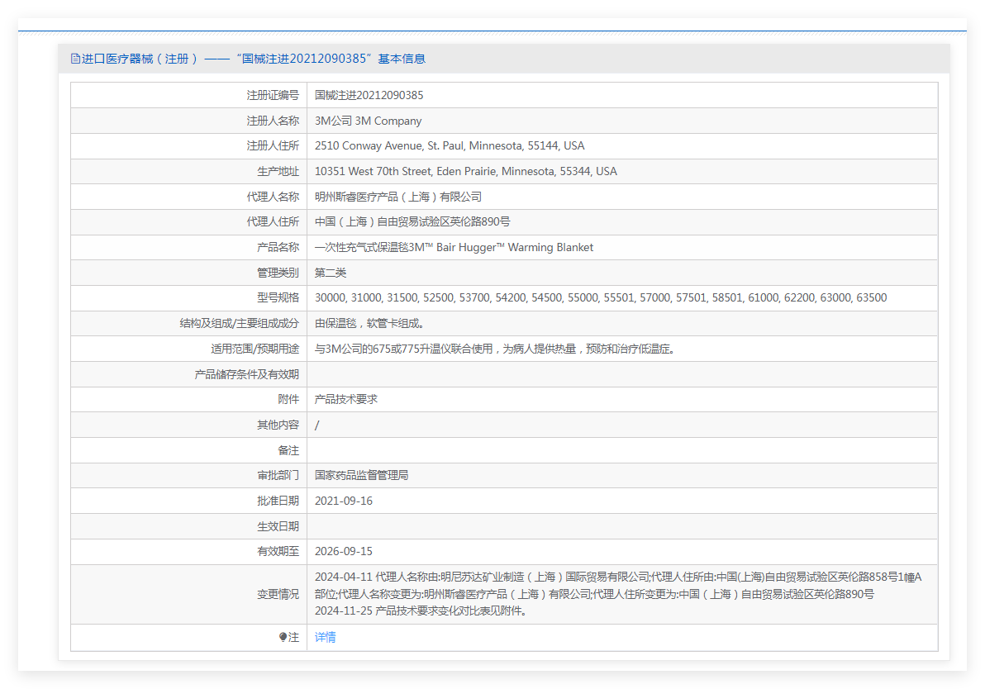Select management class value 第二类
This screenshot has height=689, width=985.
click(331, 273)
